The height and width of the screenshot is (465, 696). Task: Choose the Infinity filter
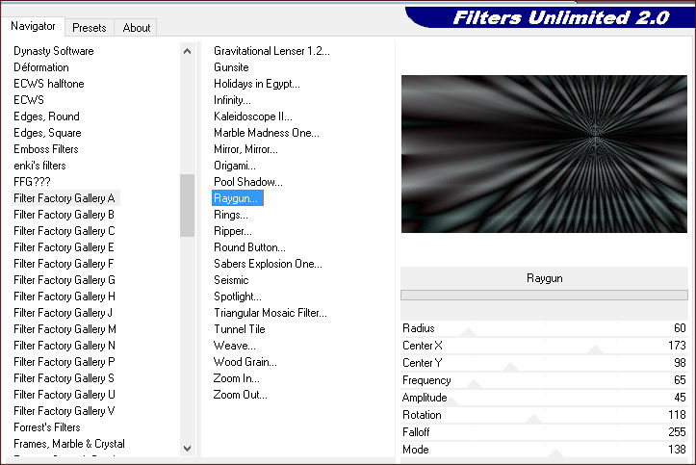coord(232,100)
